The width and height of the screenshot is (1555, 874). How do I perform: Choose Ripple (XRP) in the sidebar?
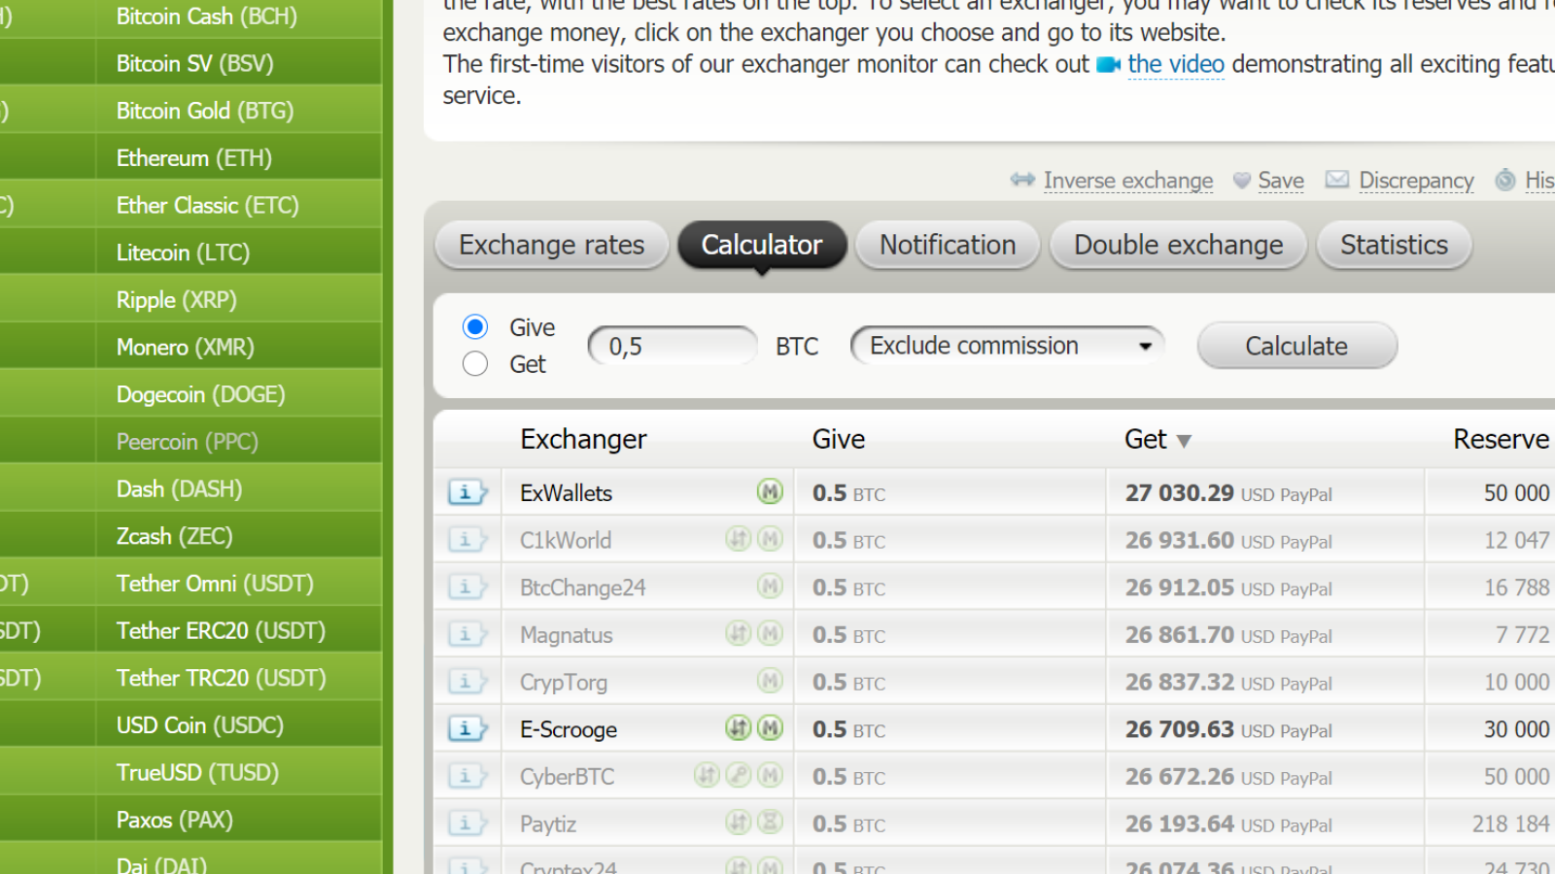coord(177,300)
